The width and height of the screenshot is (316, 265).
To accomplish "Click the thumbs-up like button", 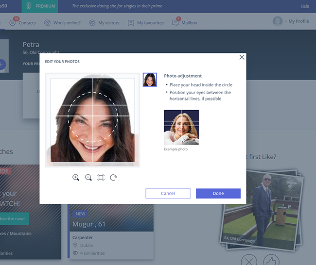I will point(271,262).
